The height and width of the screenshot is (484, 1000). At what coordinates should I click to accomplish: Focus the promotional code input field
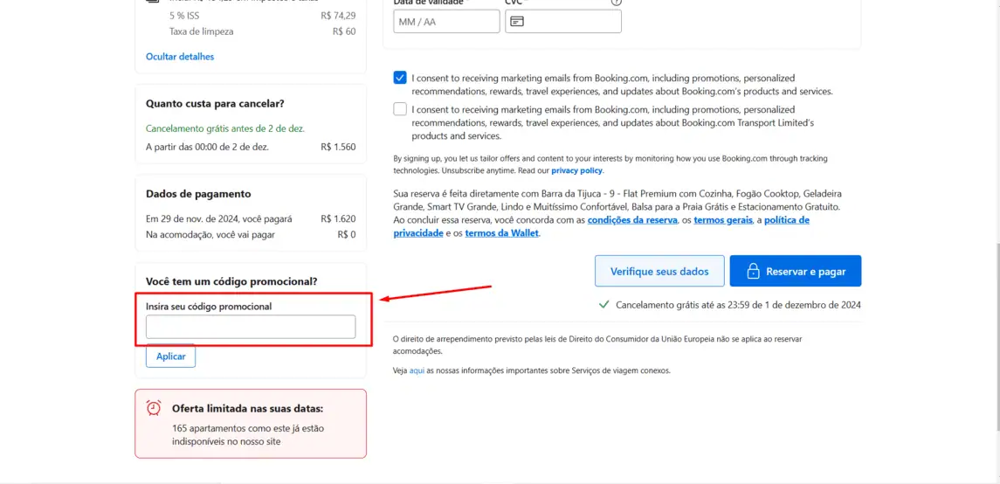[251, 327]
